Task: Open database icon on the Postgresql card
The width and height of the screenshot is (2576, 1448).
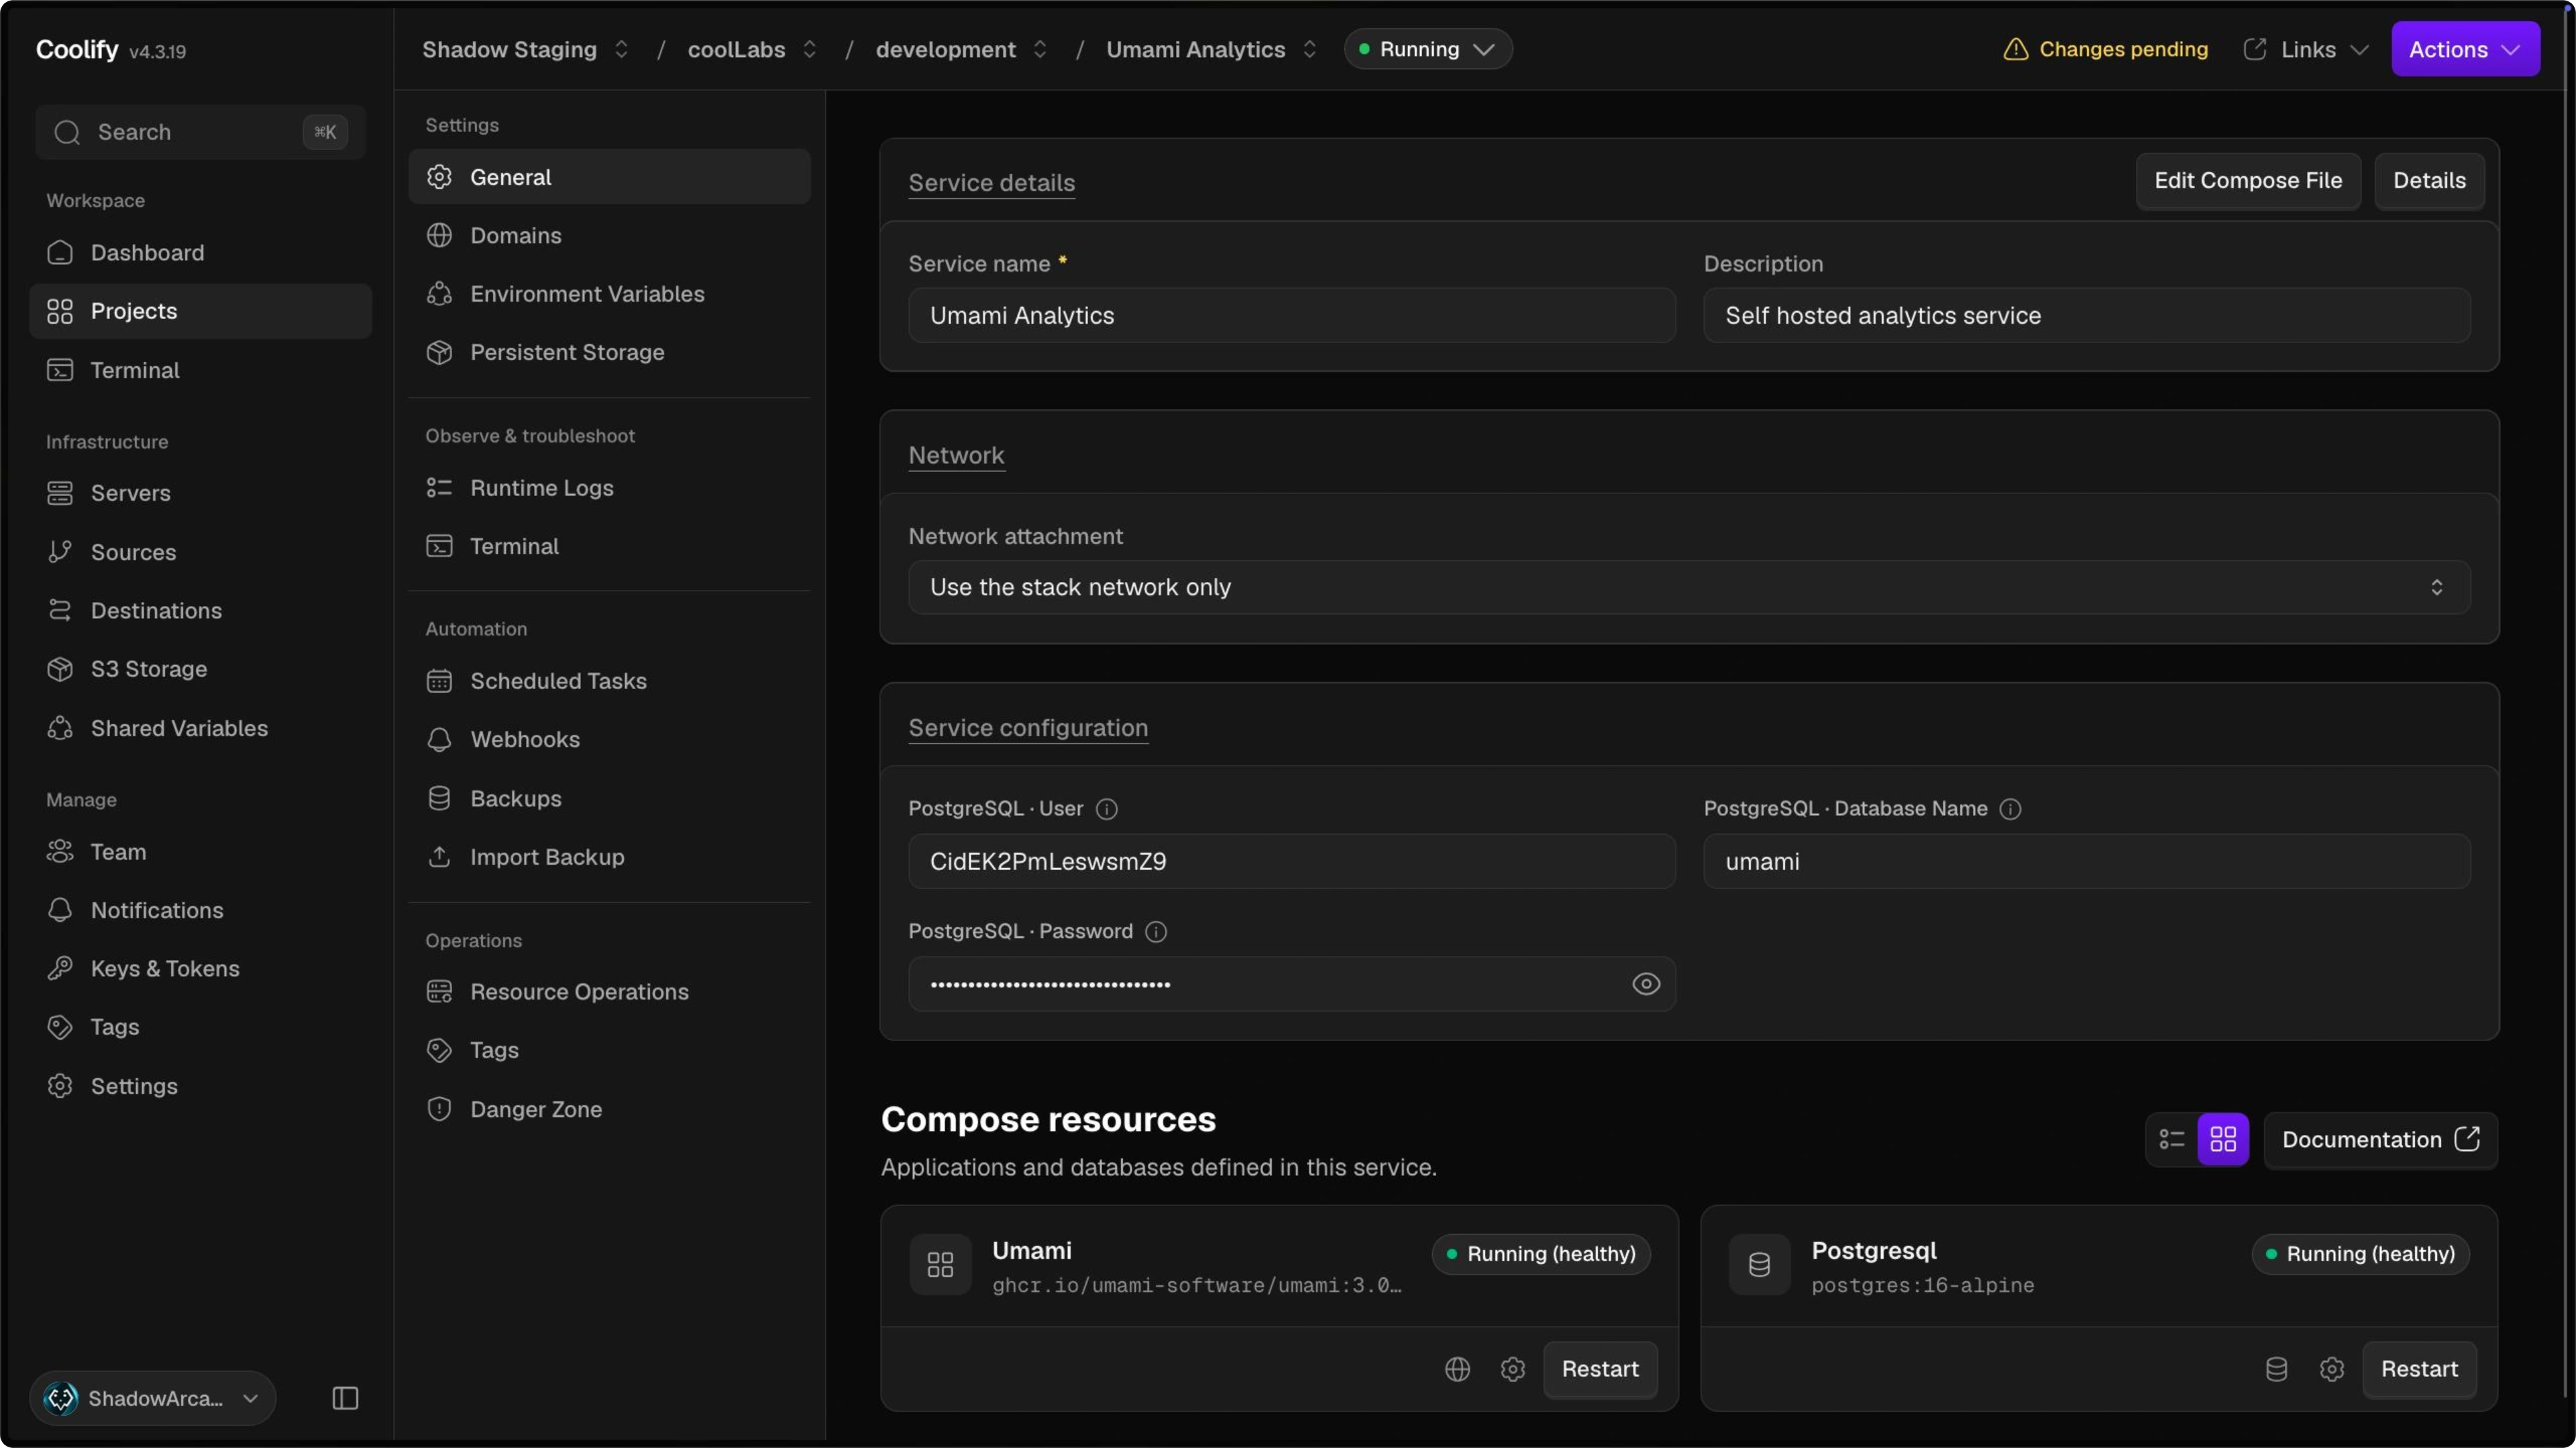Action: point(2276,1369)
